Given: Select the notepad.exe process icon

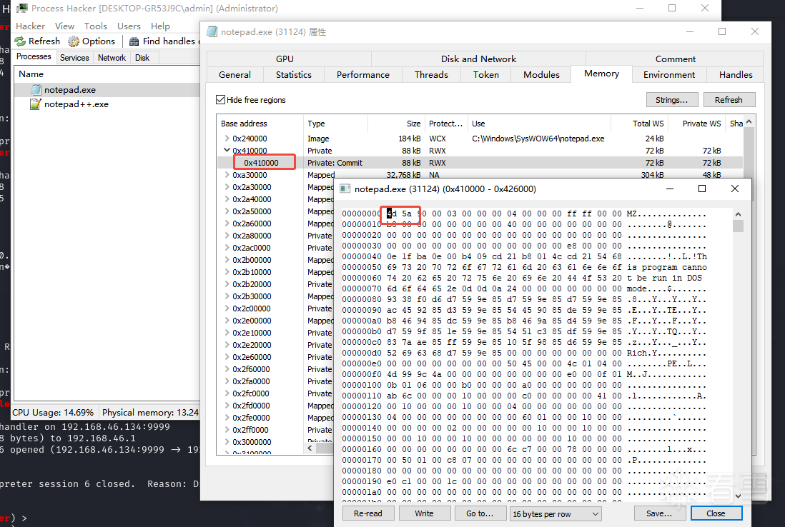Looking at the screenshot, I should (x=36, y=90).
